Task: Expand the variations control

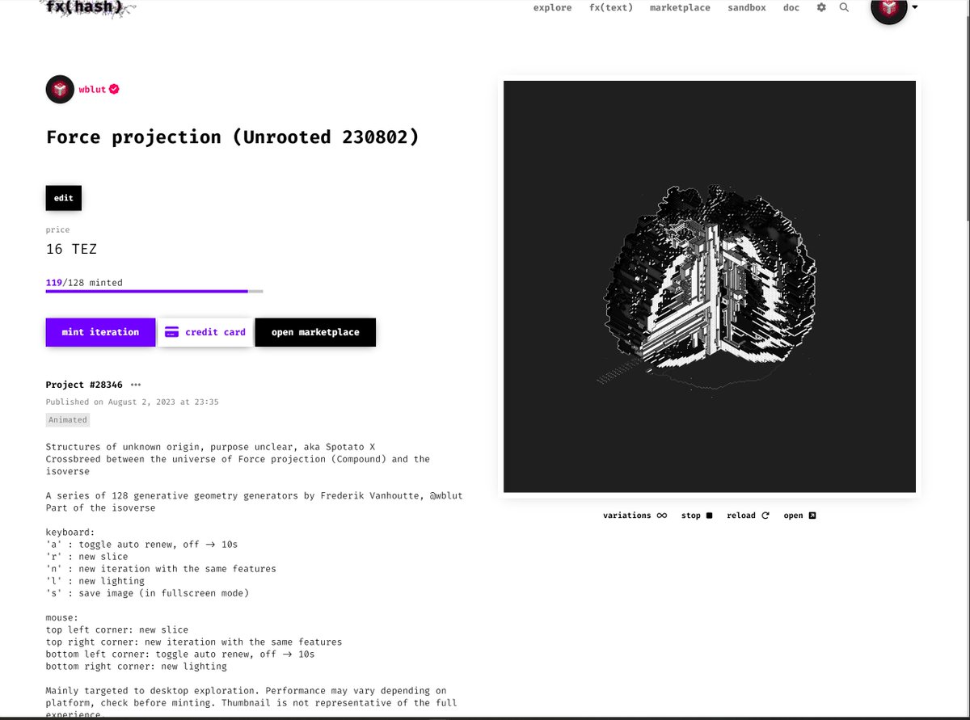Action: point(635,515)
